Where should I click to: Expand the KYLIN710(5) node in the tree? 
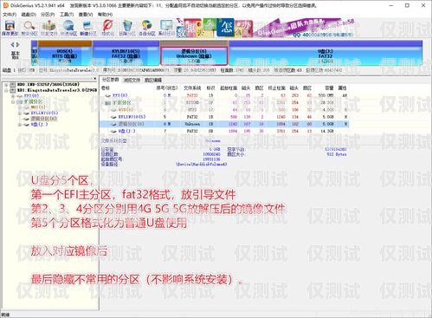20,113
